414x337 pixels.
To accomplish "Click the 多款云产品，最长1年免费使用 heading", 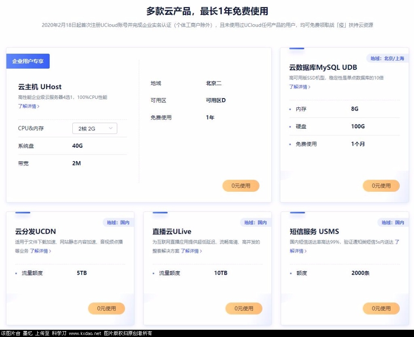I will coord(207,11).
